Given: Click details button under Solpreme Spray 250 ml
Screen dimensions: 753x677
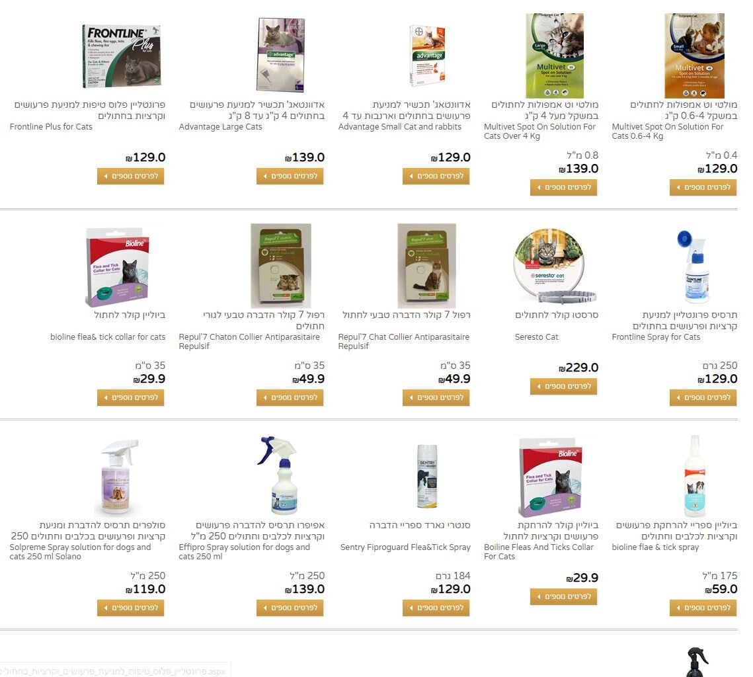Looking at the screenshot, I should tap(131, 608).
